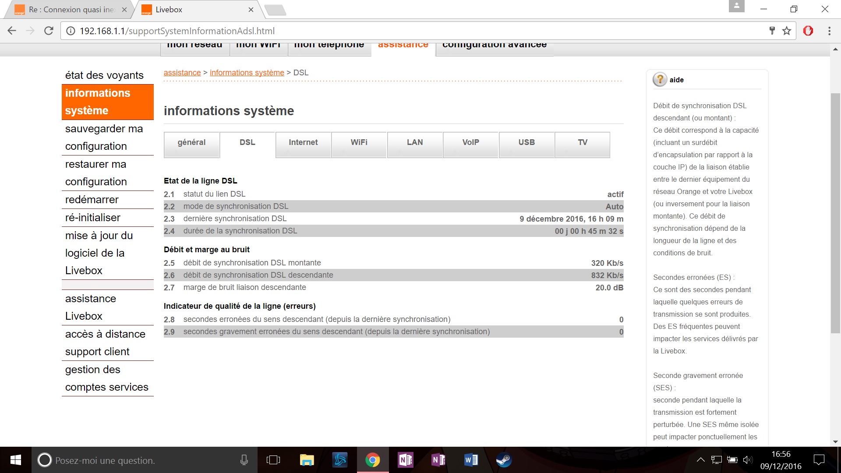
Task: Open the WiFi information tab
Action: (x=359, y=143)
